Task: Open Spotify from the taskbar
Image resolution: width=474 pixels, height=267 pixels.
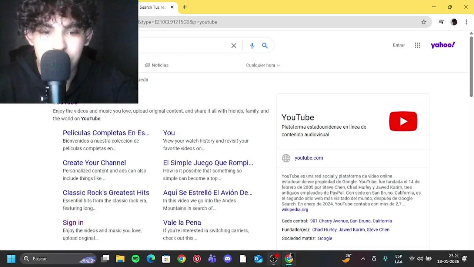Action: pos(136,258)
